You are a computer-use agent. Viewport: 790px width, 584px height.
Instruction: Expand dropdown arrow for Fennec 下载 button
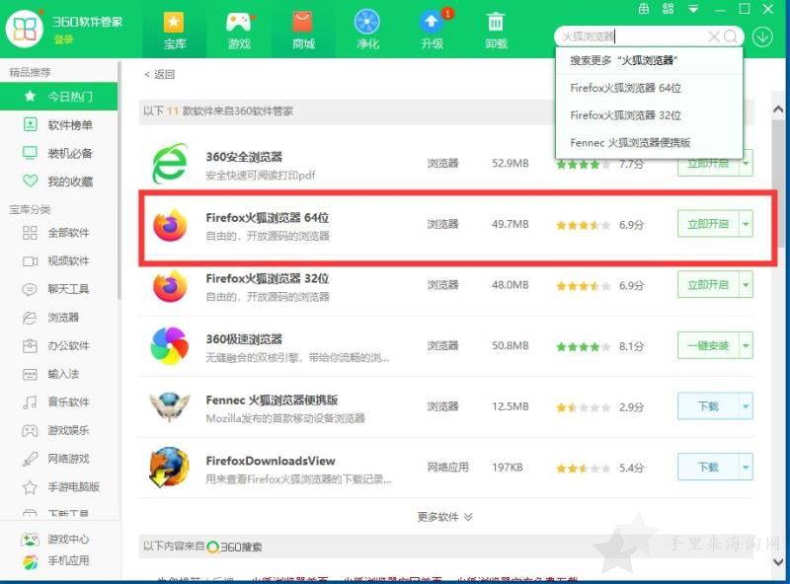(746, 406)
